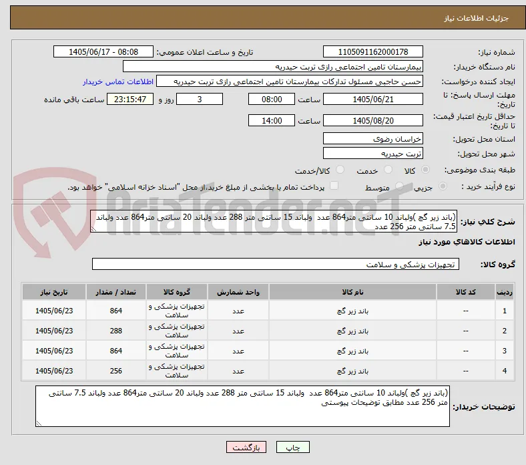Click the buyer organization name field
Image resolution: width=526 pixels, height=465 pixels.
click(273, 67)
